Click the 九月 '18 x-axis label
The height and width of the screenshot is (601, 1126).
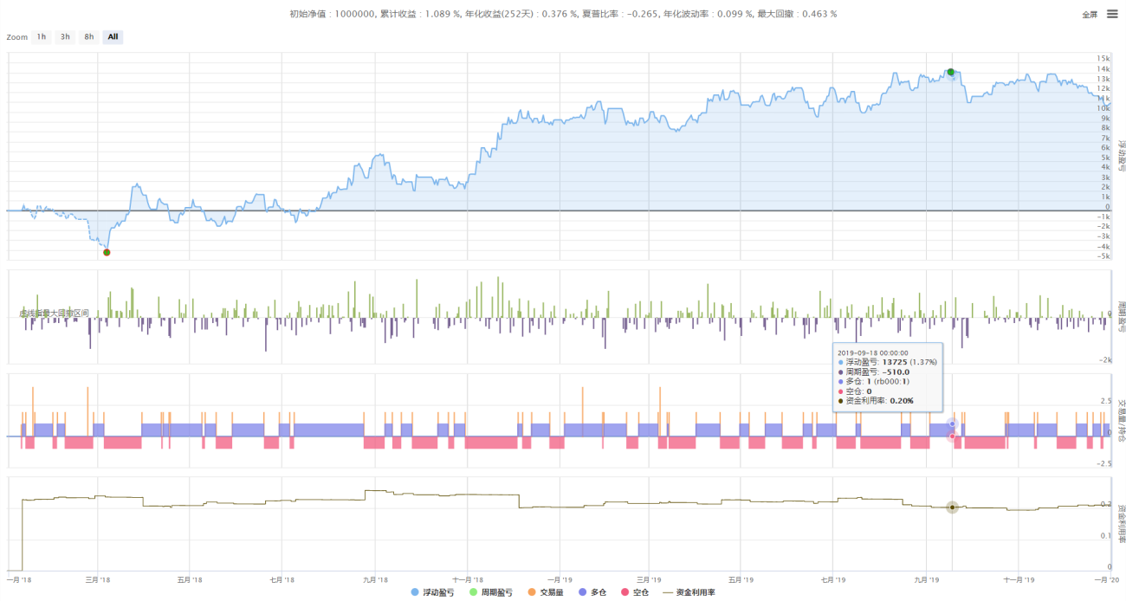point(375,578)
